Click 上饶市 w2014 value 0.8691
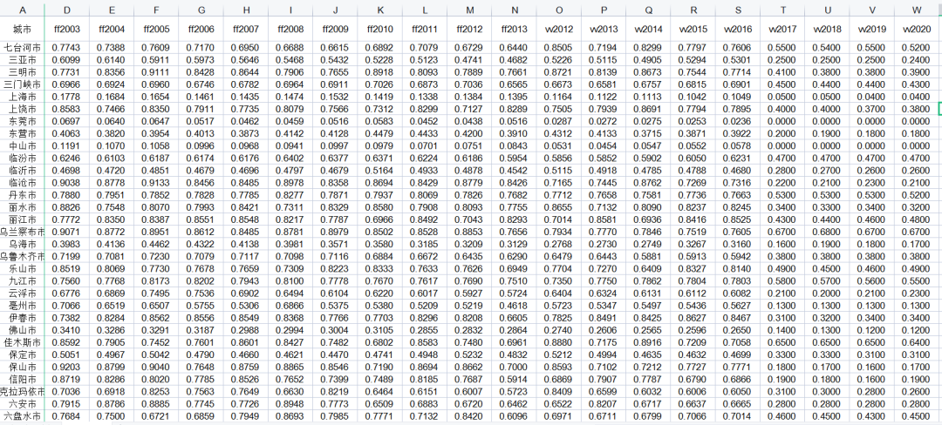 tap(649, 109)
